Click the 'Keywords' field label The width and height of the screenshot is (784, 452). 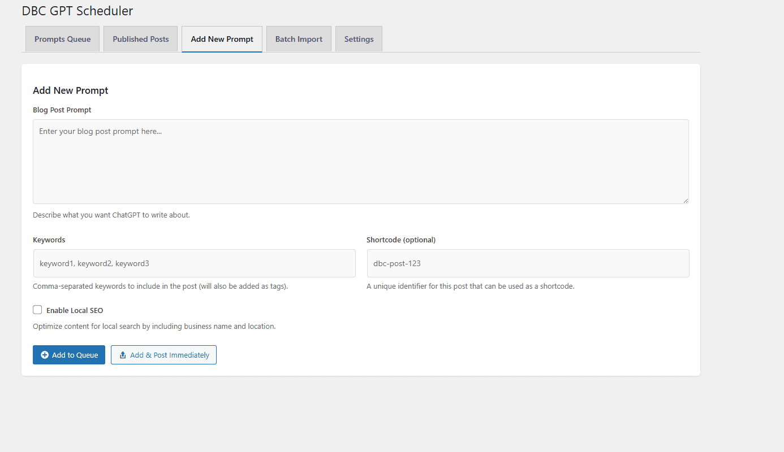49,240
